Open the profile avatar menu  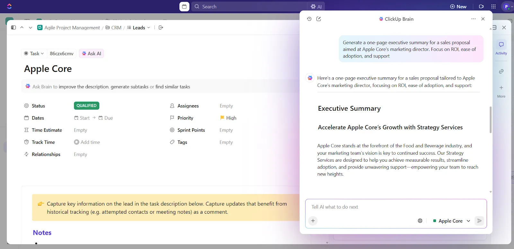(508, 6)
